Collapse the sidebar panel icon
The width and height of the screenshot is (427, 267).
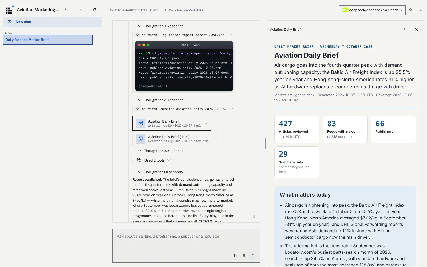tap(95, 10)
